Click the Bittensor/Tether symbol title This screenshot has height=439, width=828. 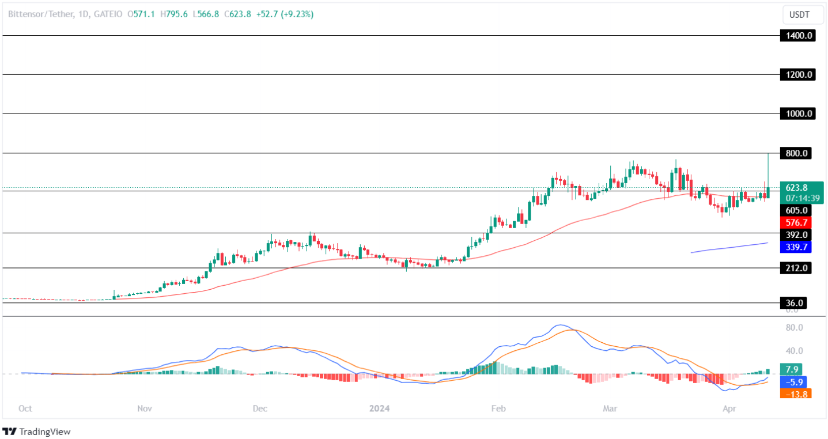click(x=40, y=14)
